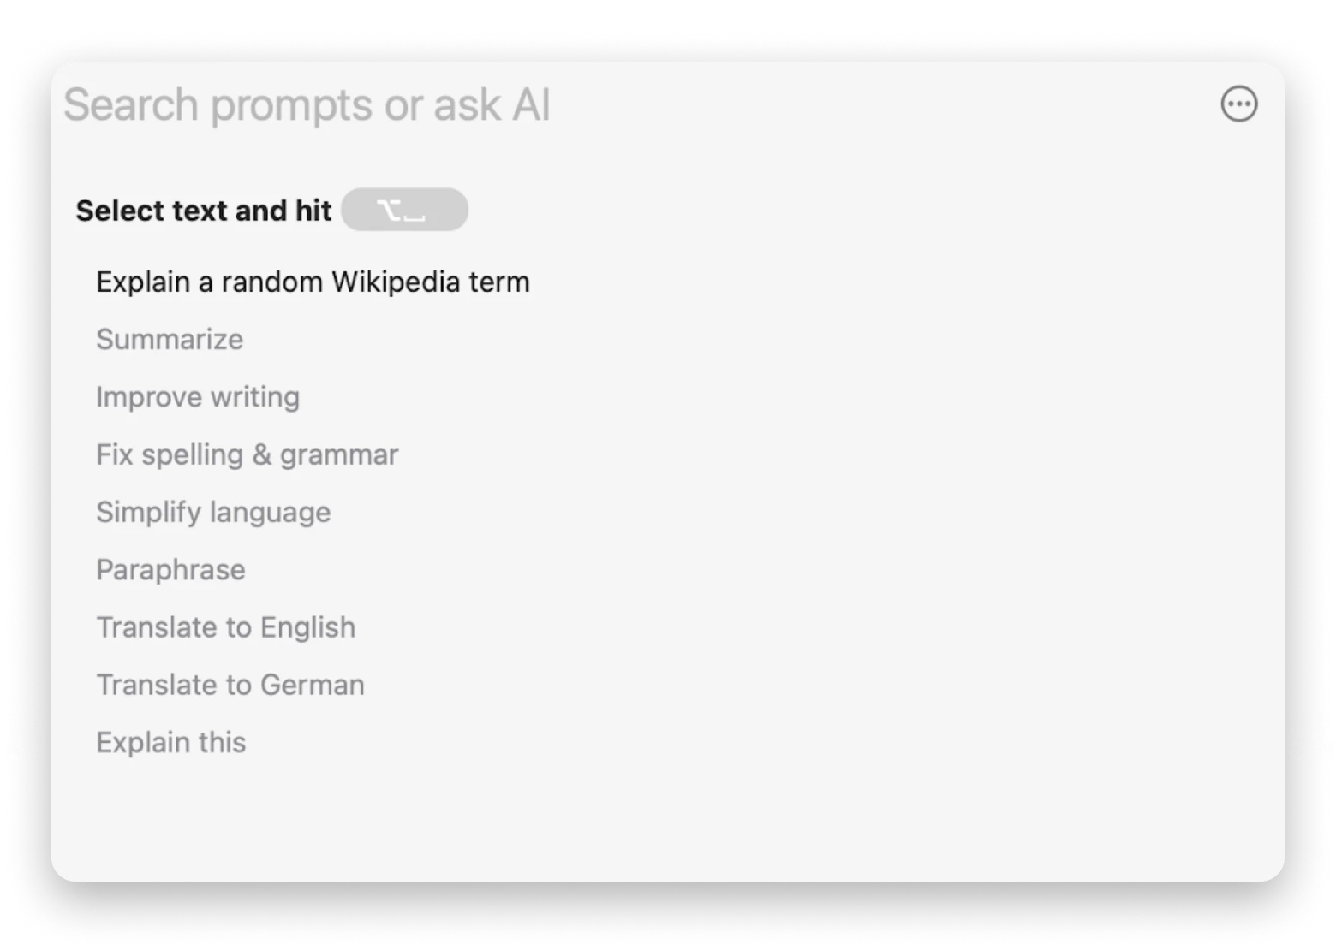This screenshot has width=1336, height=950.
Task: Click the option key symbol in the shortcut pill
Action: pyautogui.click(x=388, y=210)
